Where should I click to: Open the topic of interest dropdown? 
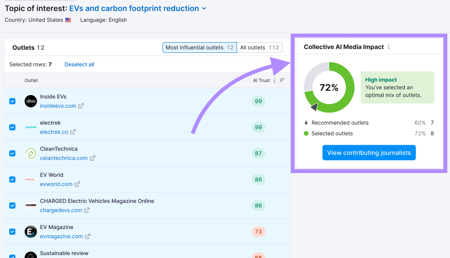(204, 8)
